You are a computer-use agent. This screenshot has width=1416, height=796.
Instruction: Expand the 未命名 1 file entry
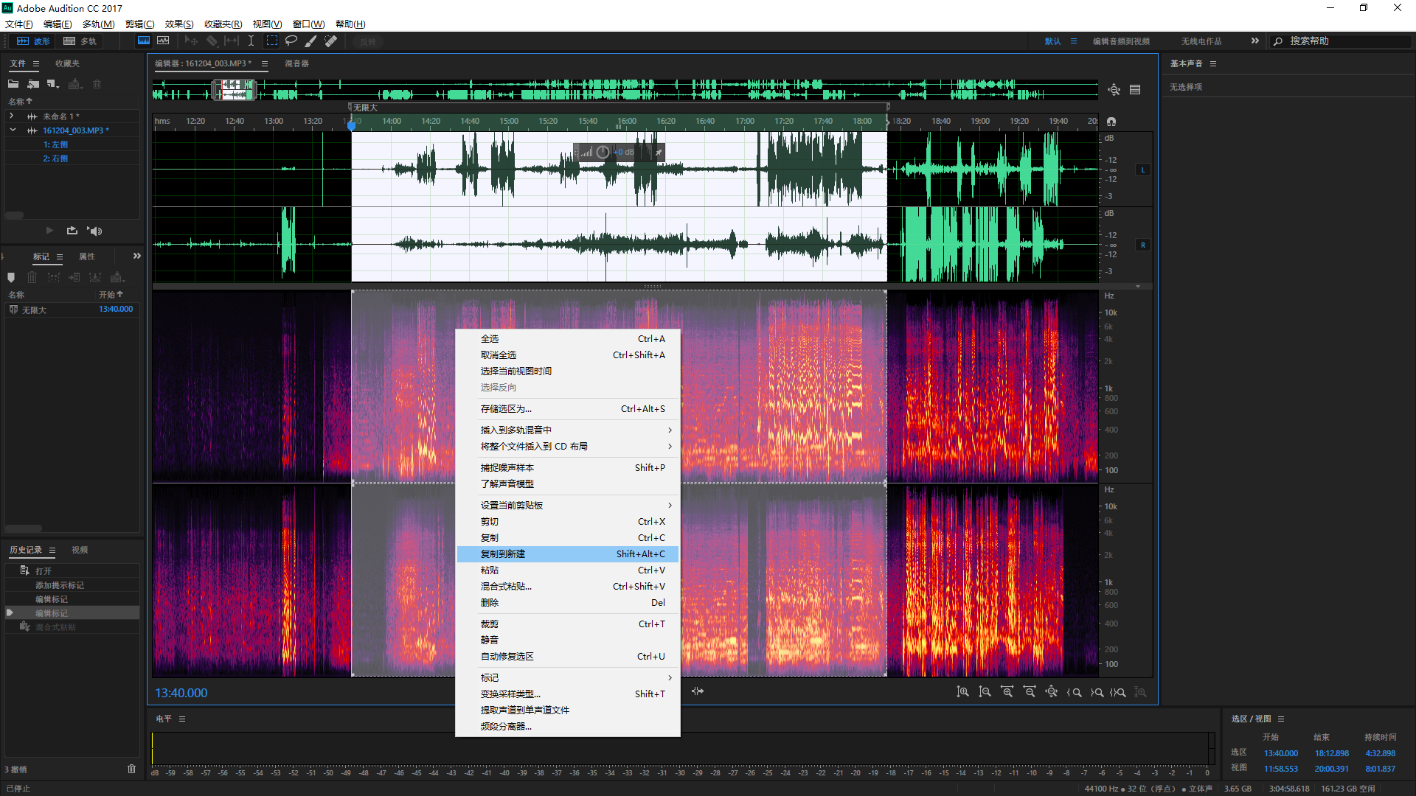click(x=11, y=116)
